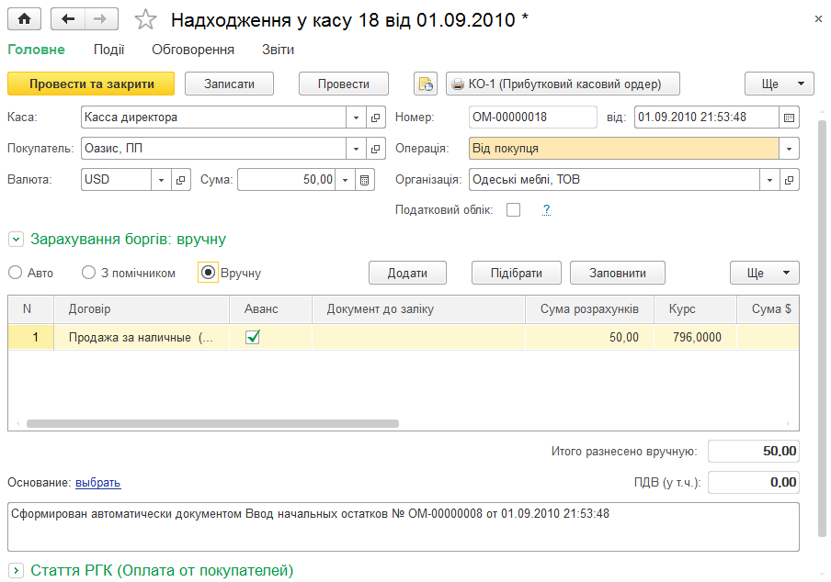Open Покупатель card icon
Screen dimensions: 831x582
(375, 149)
